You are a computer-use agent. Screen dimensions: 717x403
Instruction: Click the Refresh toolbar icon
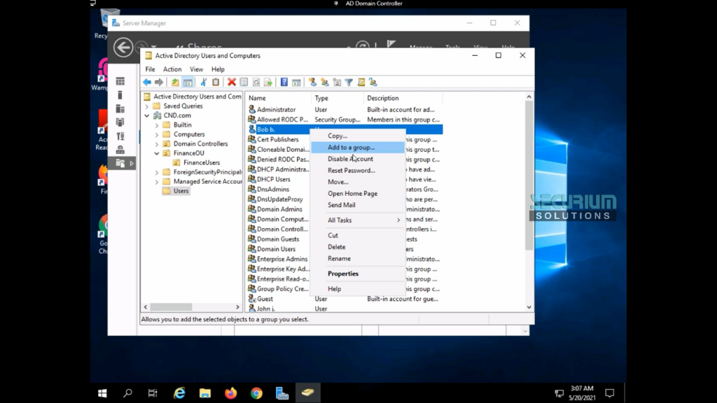256,83
